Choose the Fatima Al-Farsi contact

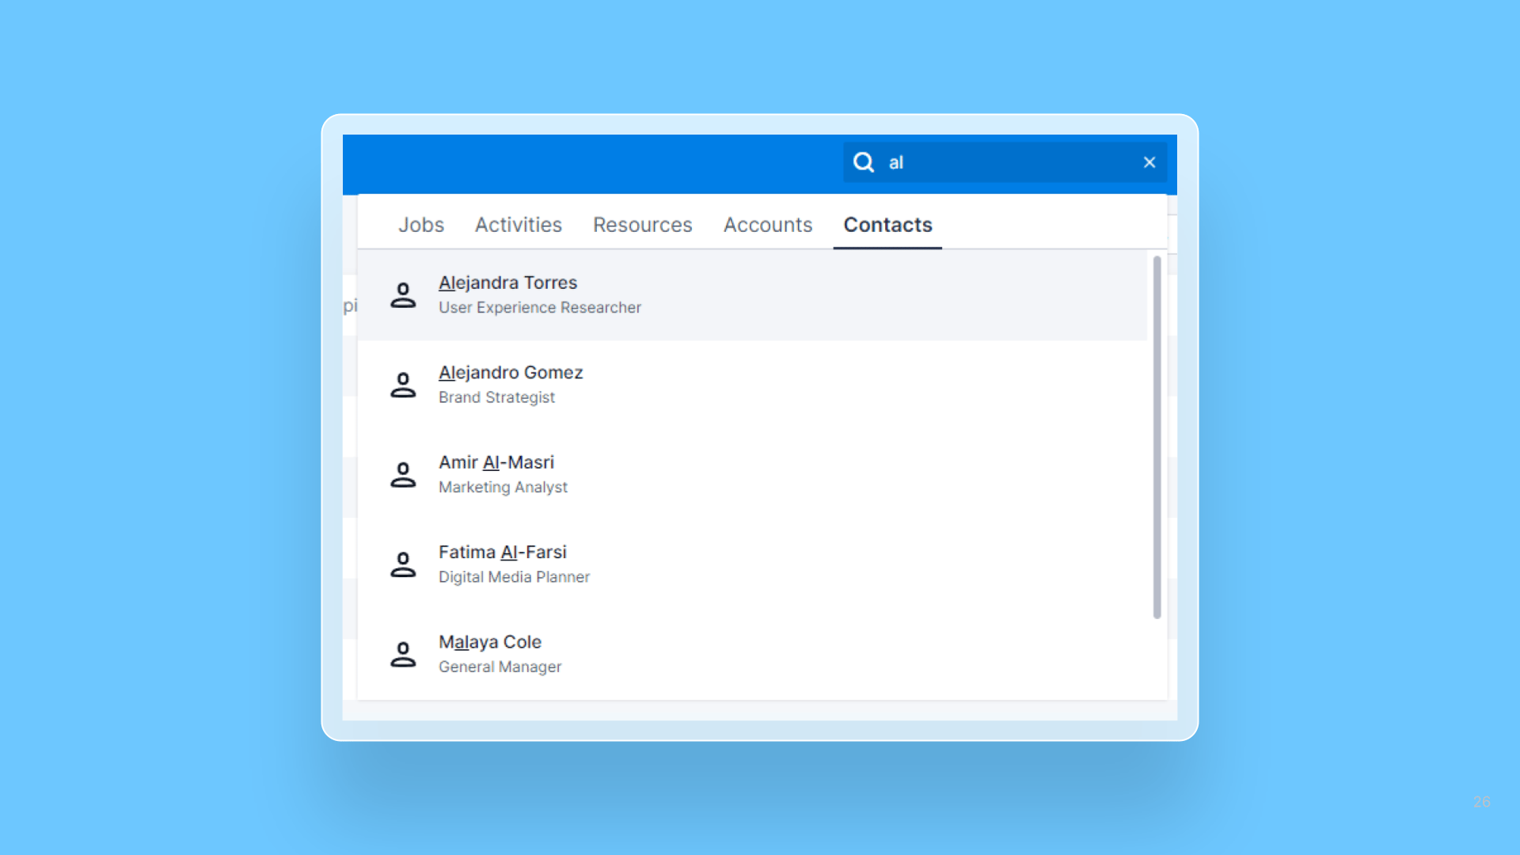tap(752, 564)
